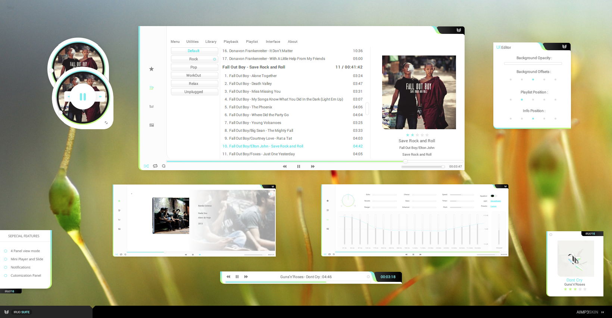Open the playlist panel icon in main player sidebar
This screenshot has height=318, width=612.
click(x=152, y=88)
